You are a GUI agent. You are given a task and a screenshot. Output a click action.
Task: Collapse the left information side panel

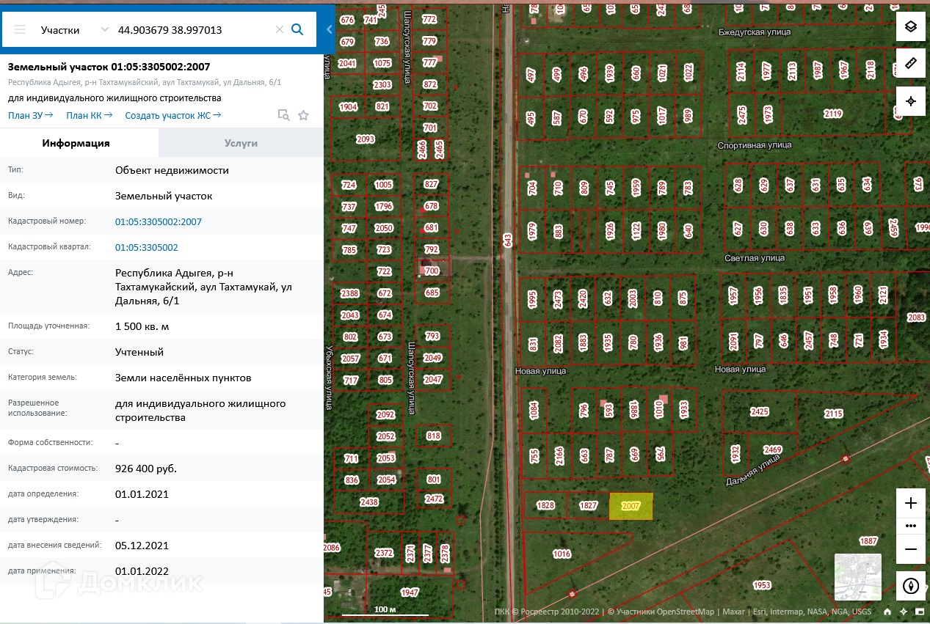pos(329,29)
